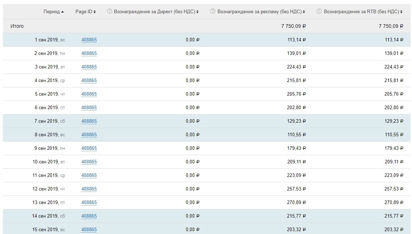Open help icon for Вознаграждение за рекламу
The width and height of the screenshot is (412, 234).
click(x=213, y=11)
